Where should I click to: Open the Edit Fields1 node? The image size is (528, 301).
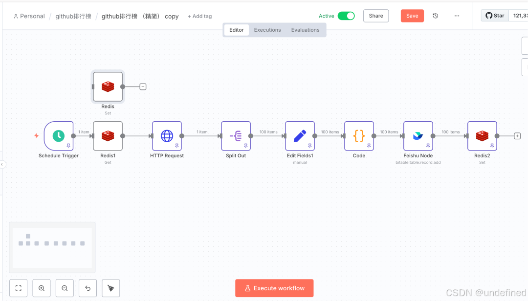pyautogui.click(x=300, y=136)
